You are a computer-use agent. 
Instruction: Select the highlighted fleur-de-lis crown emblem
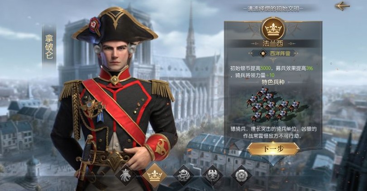click(154, 175)
